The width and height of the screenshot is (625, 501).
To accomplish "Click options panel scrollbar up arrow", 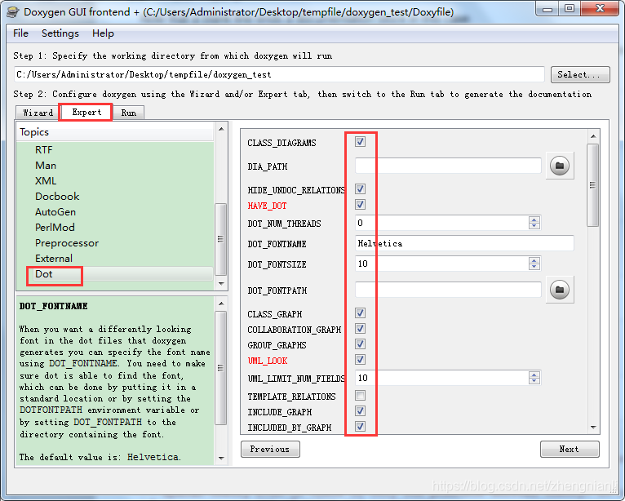I will pyautogui.click(x=593, y=136).
